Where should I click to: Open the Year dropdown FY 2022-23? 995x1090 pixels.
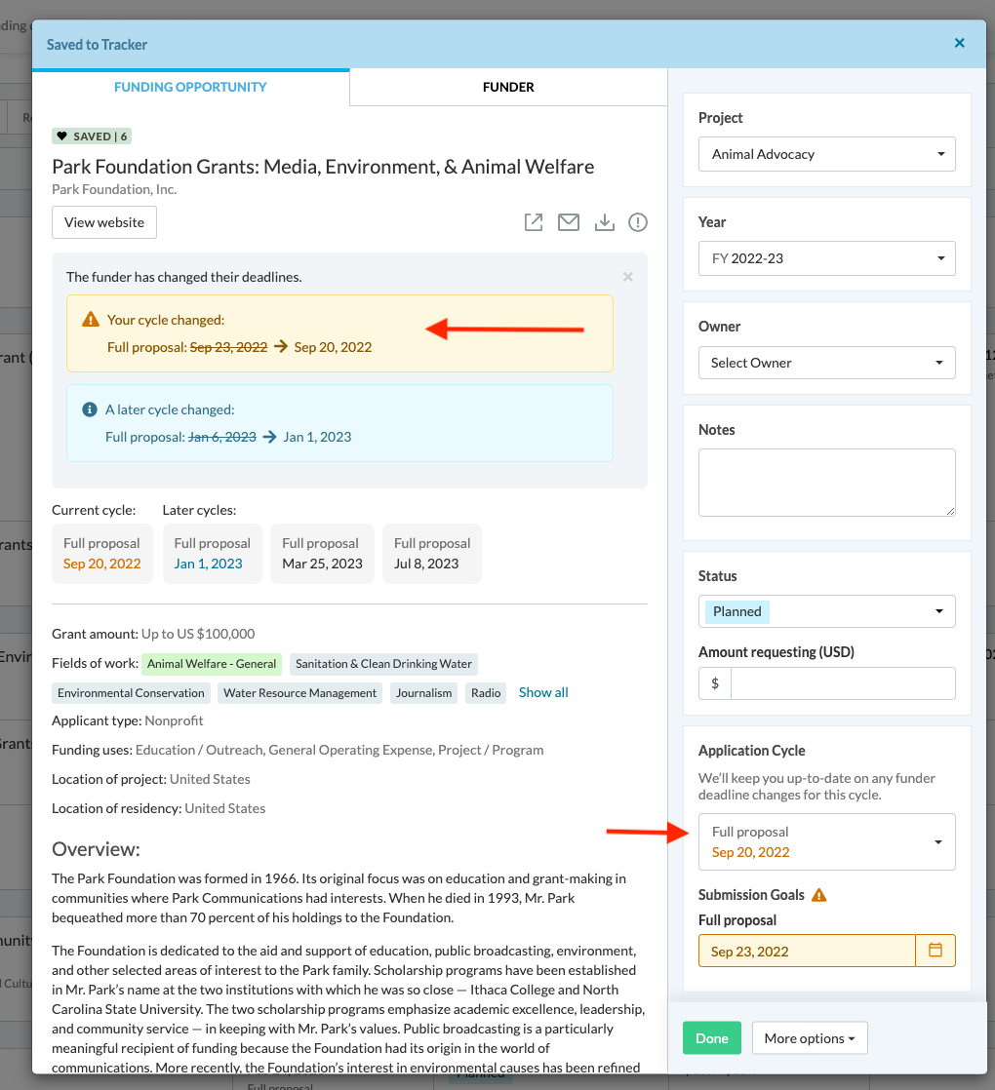[827, 258]
